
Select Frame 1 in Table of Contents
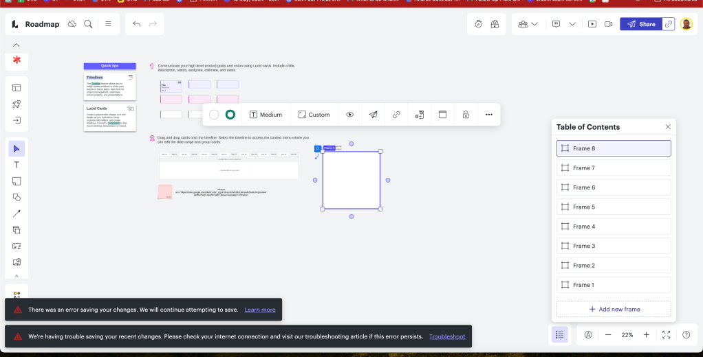[x=614, y=284]
